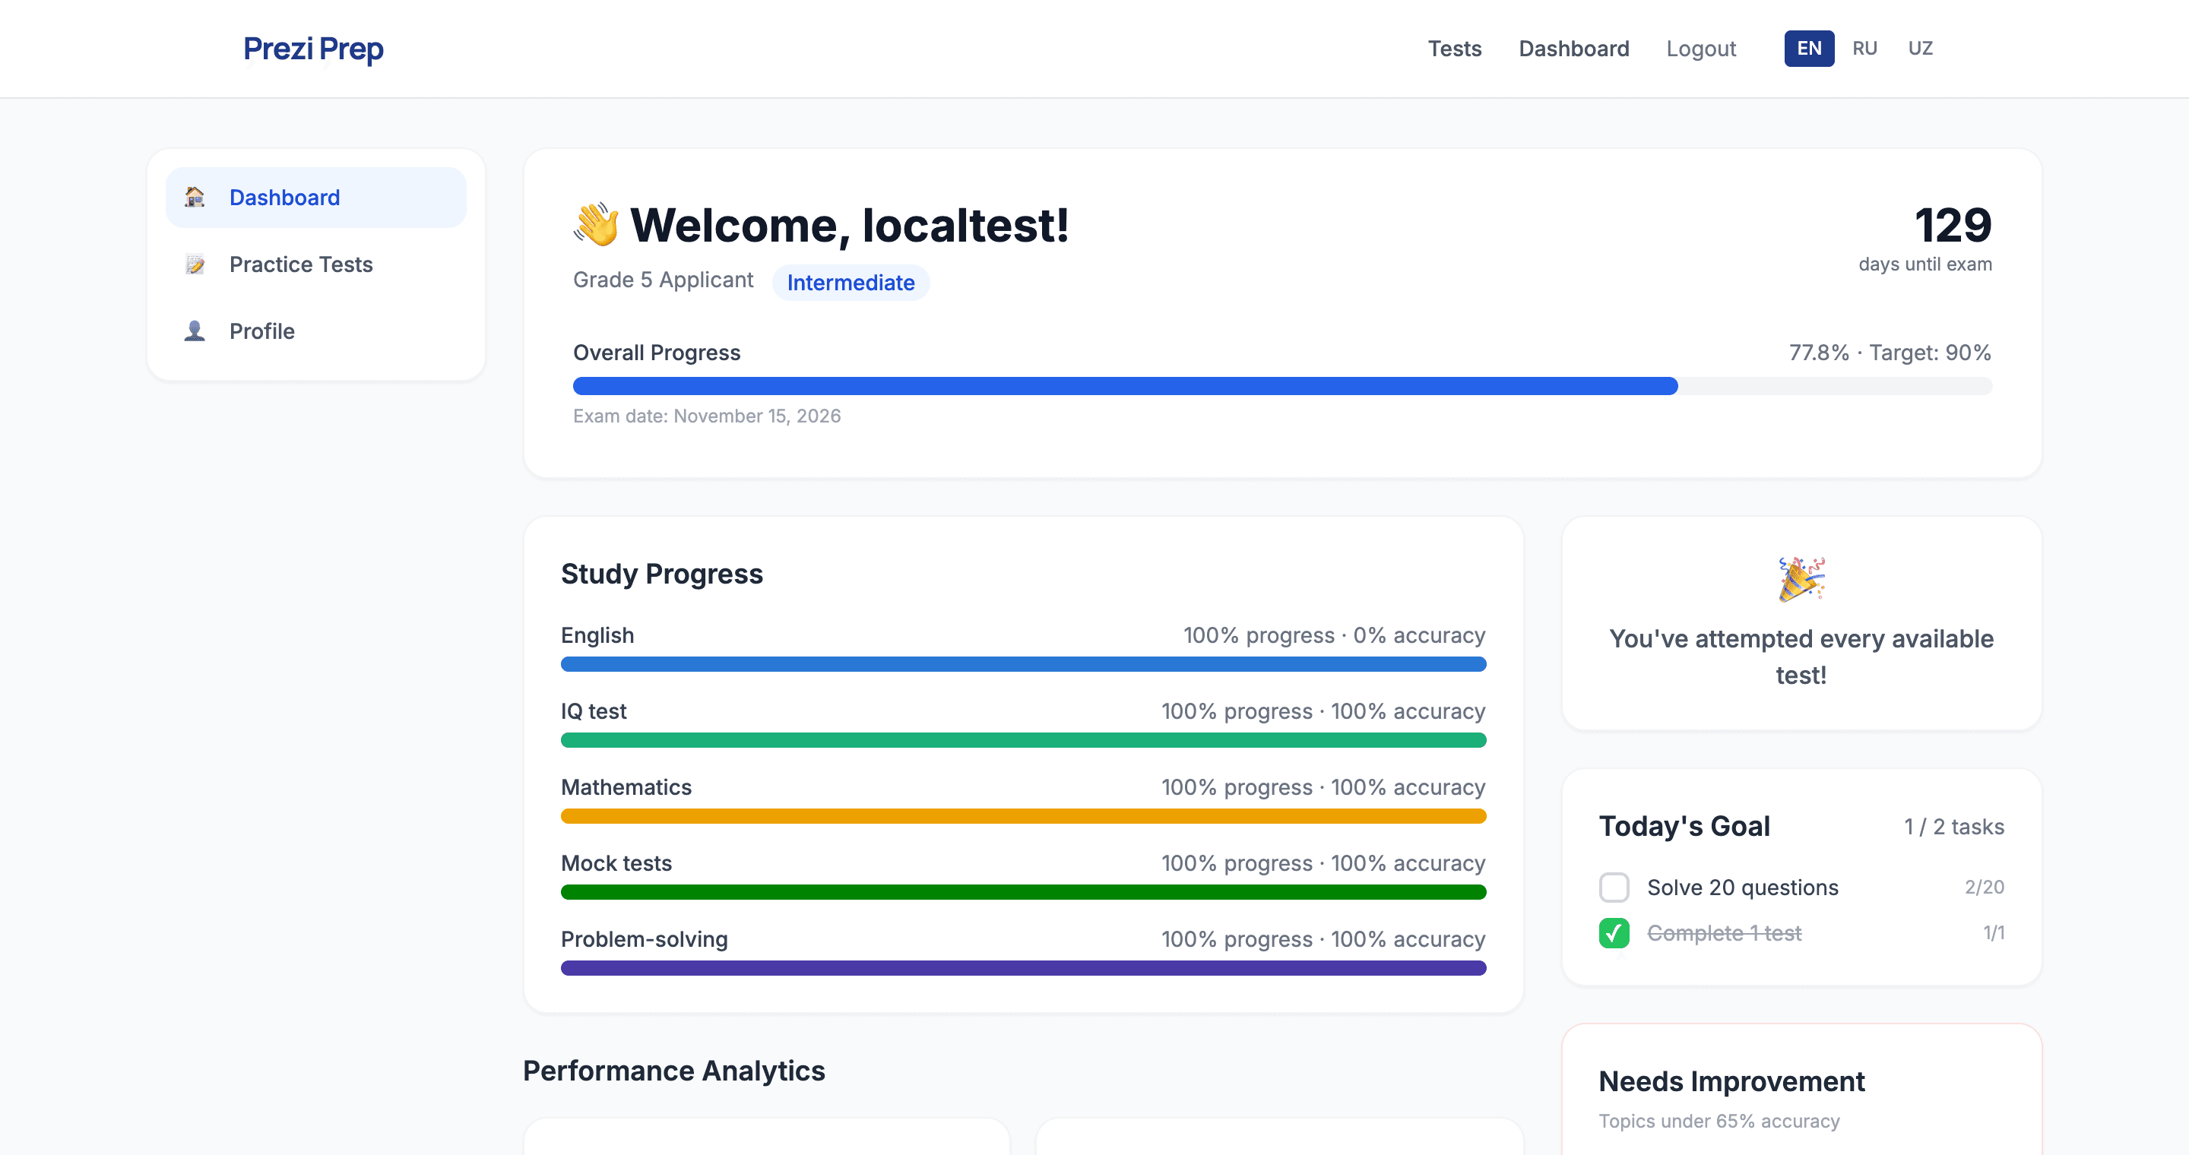
Task: Check the Solve 20 questions checkbox
Action: [1614, 888]
